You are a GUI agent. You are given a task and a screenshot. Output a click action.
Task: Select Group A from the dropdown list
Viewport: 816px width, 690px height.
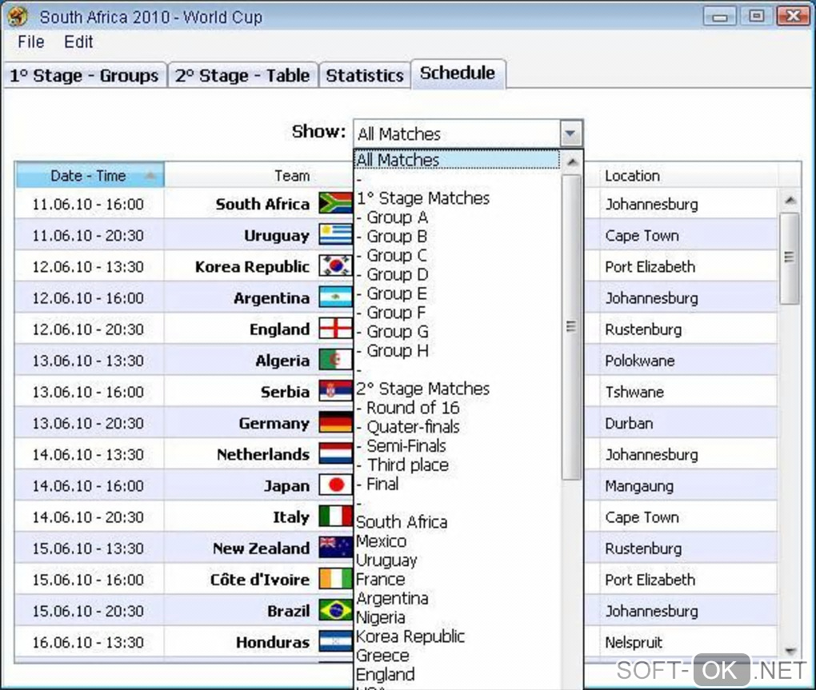(x=397, y=217)
